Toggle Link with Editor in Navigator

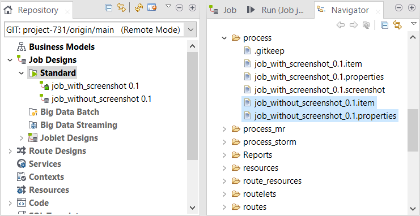(397, 25)
